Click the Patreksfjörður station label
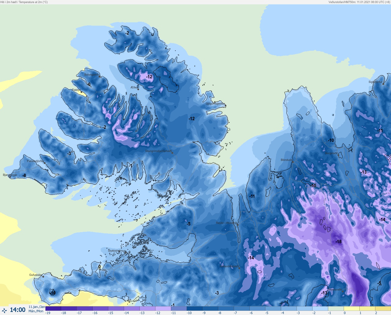391x315 pixels. 35,161
